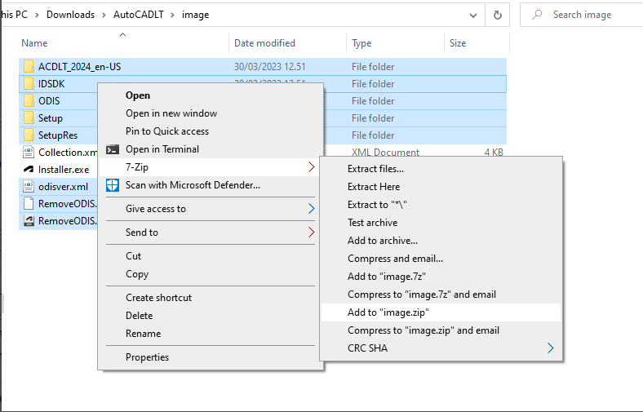Viewport: 643px width, 412px height.
Task: Click the File folder type of the SetupRes row
Action: coord(373,135)
